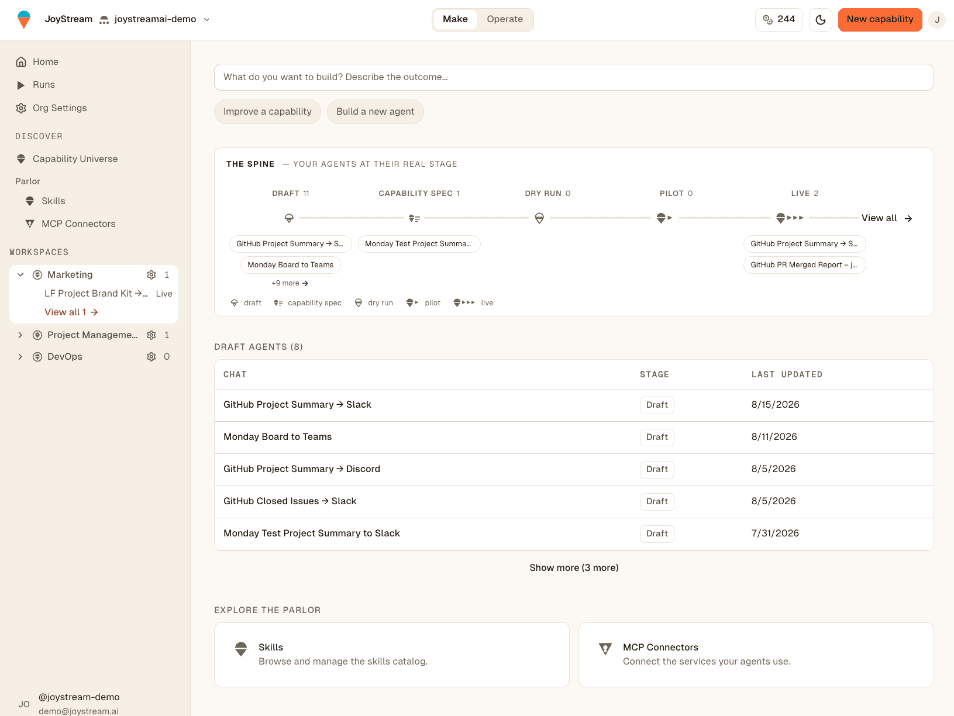Click the Live stage marker
This screenshot has width=954, height=716.
(790, 218)
